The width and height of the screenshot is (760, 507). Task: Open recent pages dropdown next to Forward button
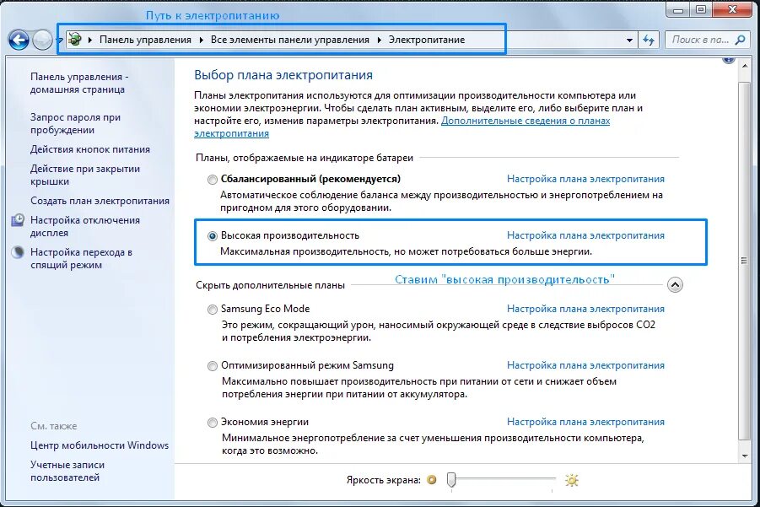coord(59,40)
